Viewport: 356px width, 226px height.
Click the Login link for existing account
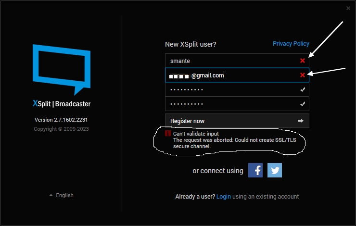pyautogui.click(x=223, y=197)
